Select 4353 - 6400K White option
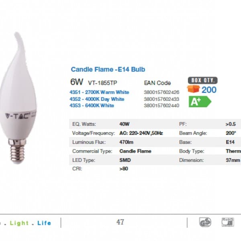The width and height of the screenshot is (241, 241). click(x=92, y=106)
